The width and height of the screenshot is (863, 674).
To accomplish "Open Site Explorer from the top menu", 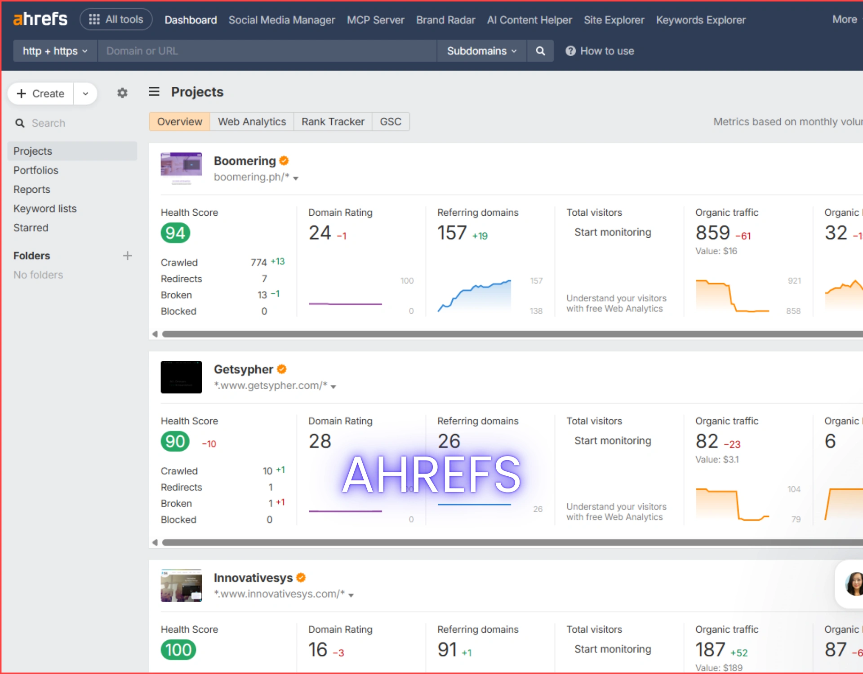I will pos(614,20).
